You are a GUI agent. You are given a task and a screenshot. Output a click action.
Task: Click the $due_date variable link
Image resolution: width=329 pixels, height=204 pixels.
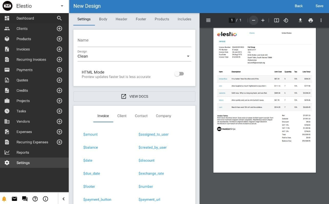click(91, 173)
